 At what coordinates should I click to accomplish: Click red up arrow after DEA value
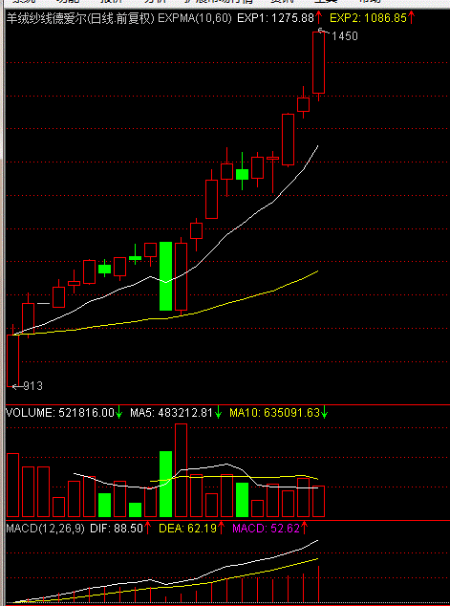222,528
